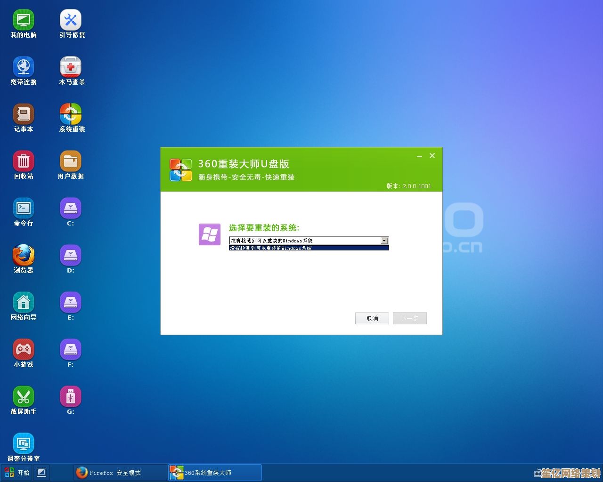
Task: Open the 开始 start menu
Action: pos(16,473)
